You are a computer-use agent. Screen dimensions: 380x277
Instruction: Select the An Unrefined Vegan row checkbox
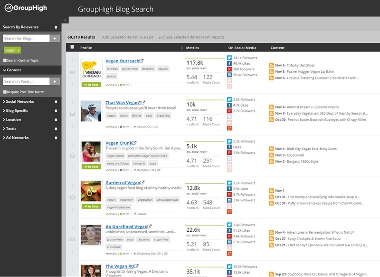[73, 239]
